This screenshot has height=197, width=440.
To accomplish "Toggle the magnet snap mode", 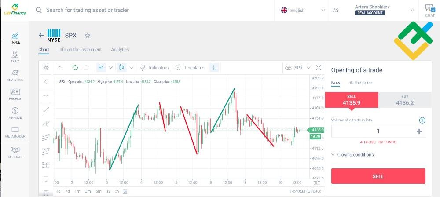I will coord(46,193).
